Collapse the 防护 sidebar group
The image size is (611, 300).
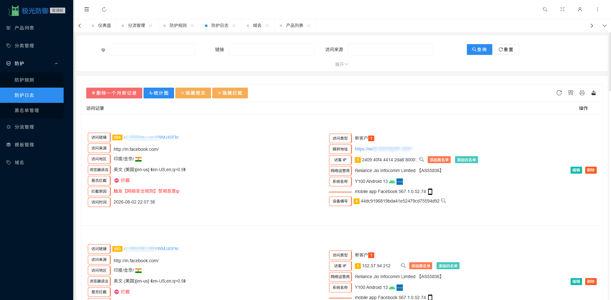click(32, 63)
